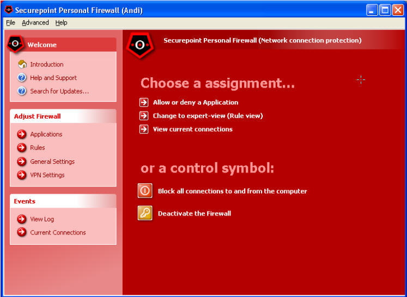407x297 pixels.
Task: Click the Events panel header
Action: click(25, 201)
